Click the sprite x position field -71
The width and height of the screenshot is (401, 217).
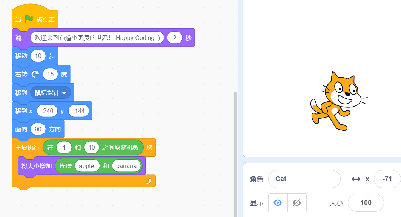[x=387, y=179]
